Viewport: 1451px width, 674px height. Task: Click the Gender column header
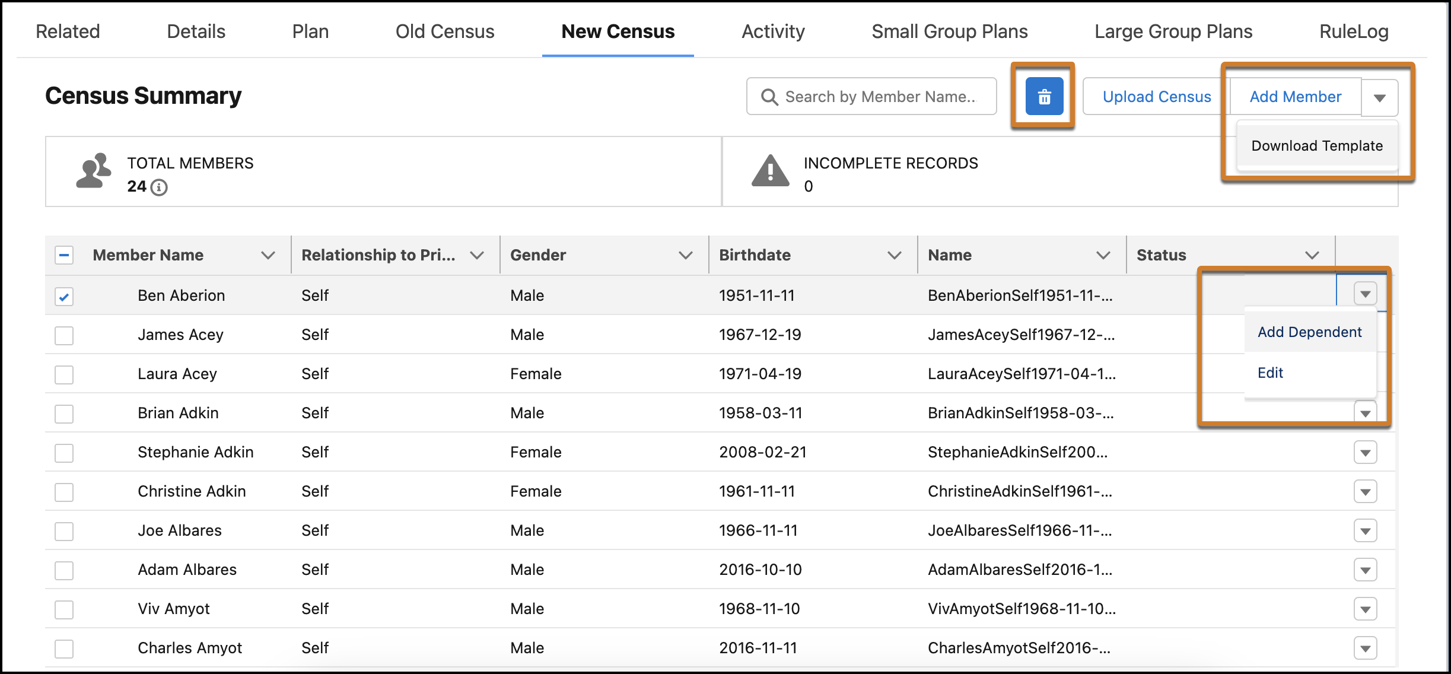point(537,255)
